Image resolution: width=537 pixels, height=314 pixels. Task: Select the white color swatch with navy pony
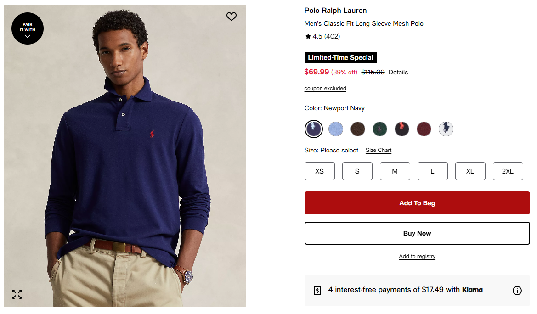[446, 129]
